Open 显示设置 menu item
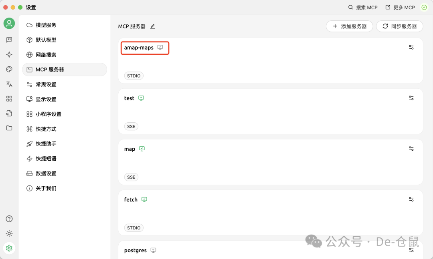This screenshot has height=259, width=433. coord(46,99)
